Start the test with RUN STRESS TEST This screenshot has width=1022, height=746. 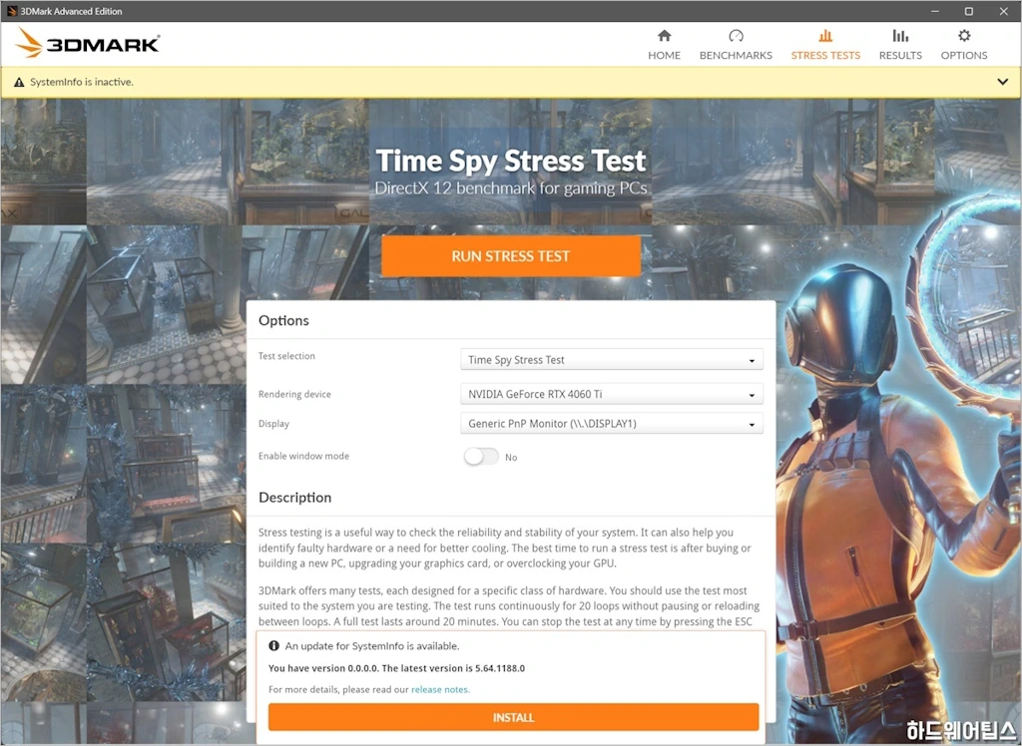click(511, 256)
